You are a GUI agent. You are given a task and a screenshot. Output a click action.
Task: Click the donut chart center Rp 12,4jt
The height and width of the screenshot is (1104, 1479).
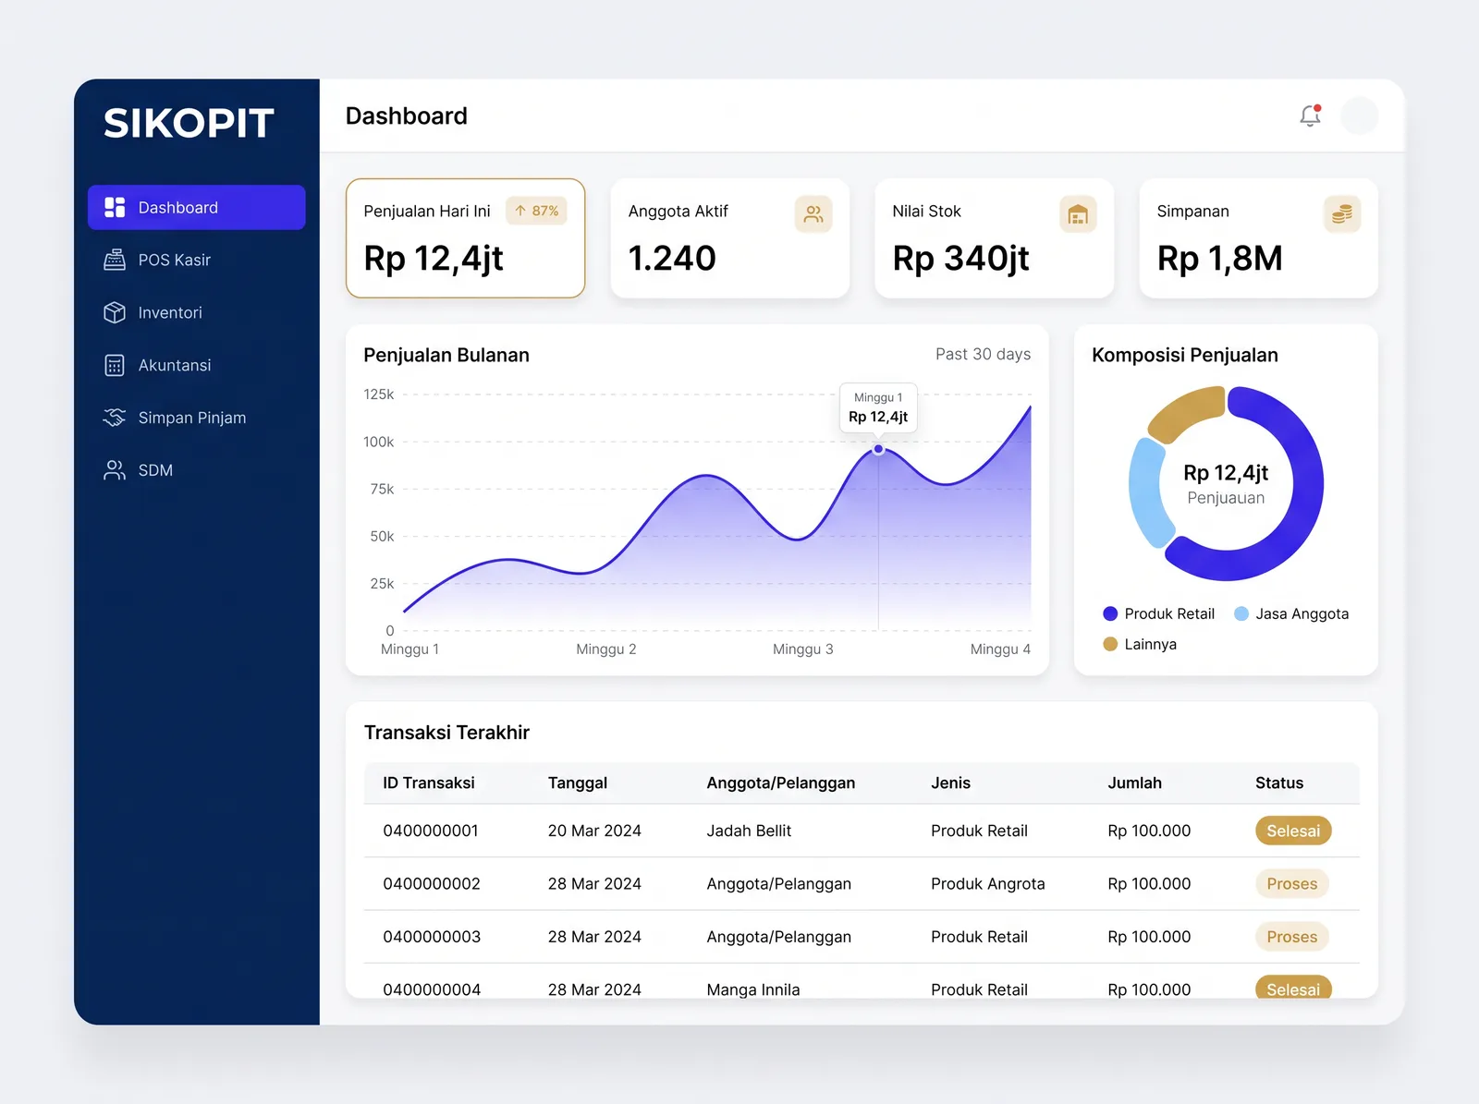click(1226, 473)
